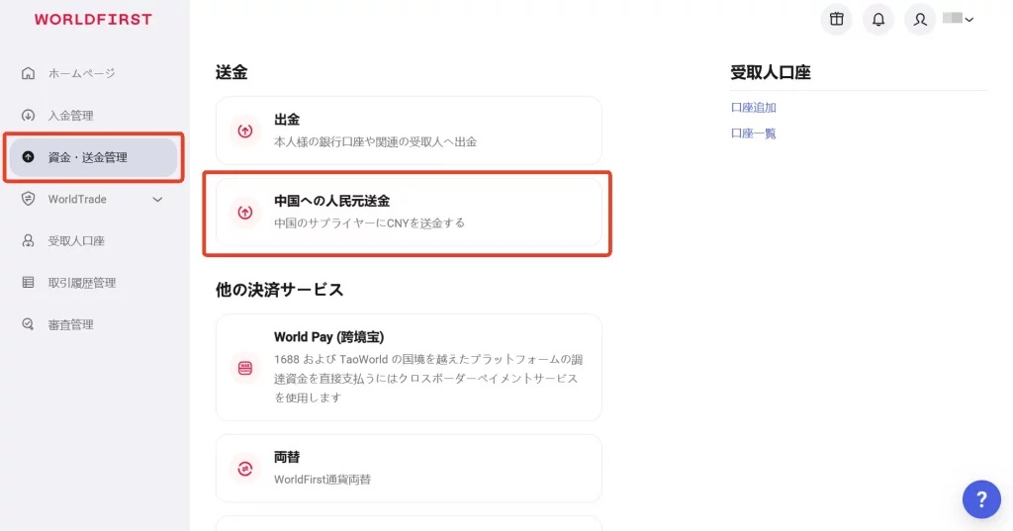Click the World Pay card icon
This screenshot has width=1013, height=531.
[245, 368]
